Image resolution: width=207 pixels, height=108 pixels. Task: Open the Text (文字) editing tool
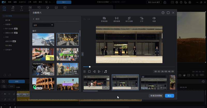(x=142, y=18)
